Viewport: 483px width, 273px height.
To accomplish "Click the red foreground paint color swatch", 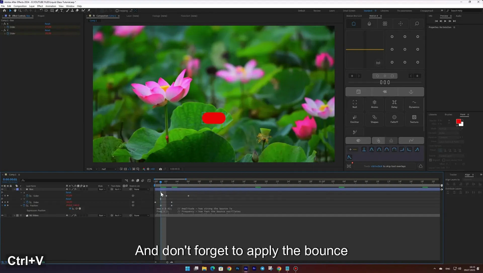I will (458, 121).
